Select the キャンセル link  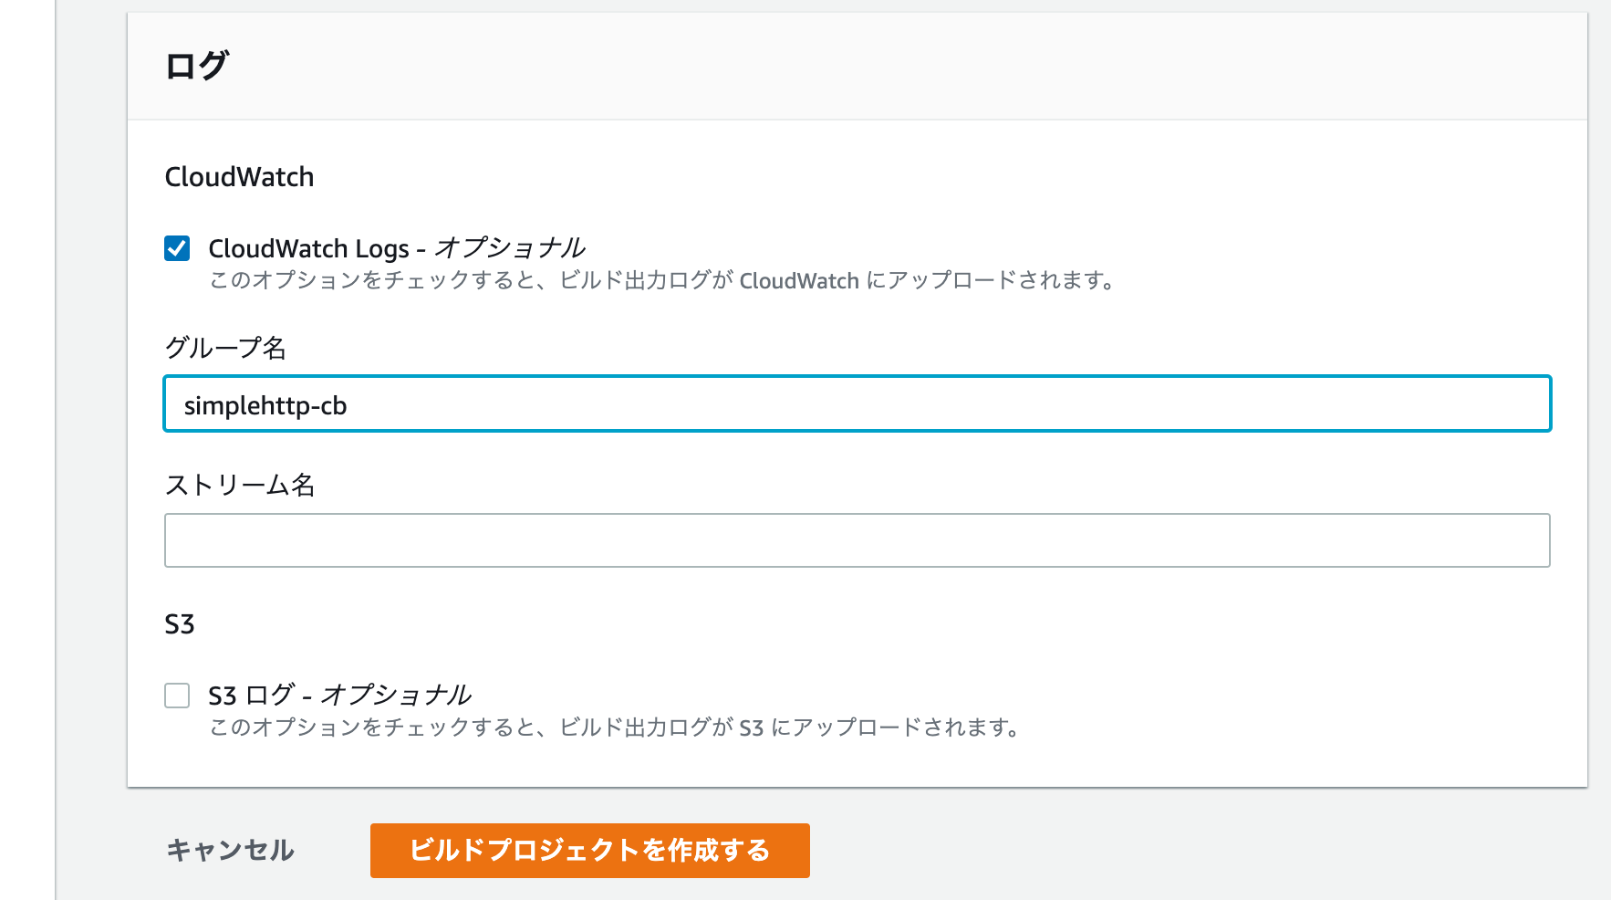tap(231, 850)
